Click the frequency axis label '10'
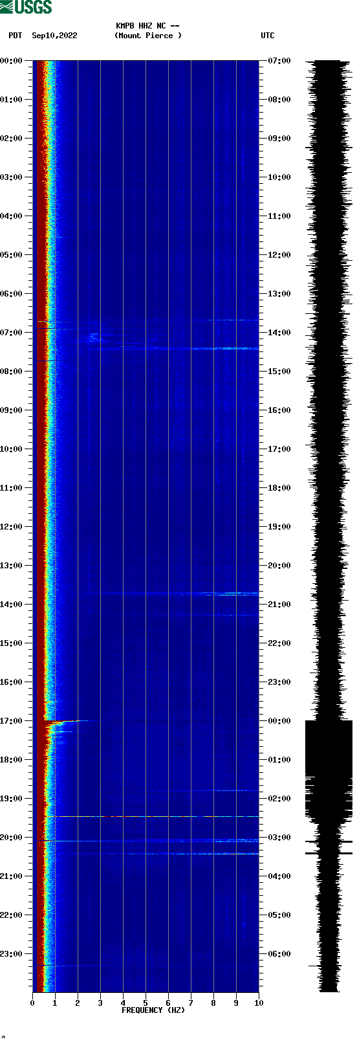The height and width of the screenshot is (1044, 357). [259, 1003]
